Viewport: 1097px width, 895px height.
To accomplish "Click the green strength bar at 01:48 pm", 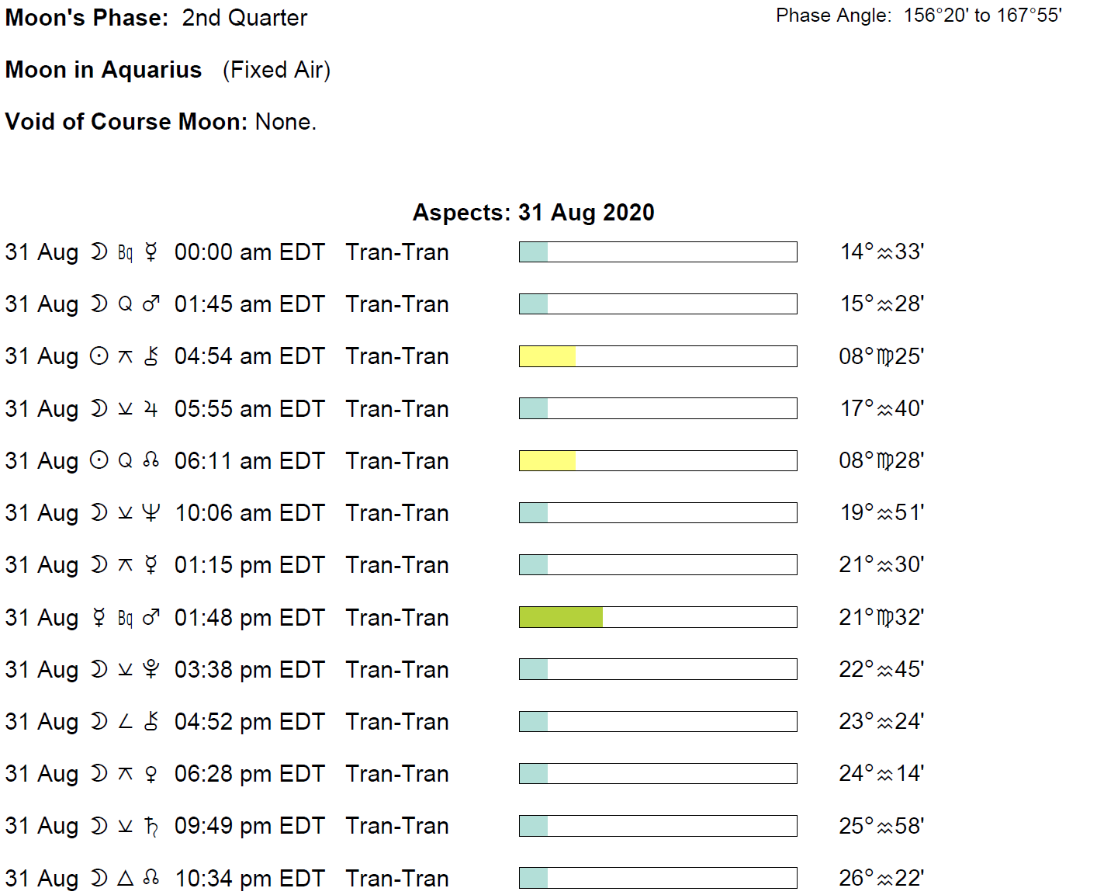I will coord(561,617).
